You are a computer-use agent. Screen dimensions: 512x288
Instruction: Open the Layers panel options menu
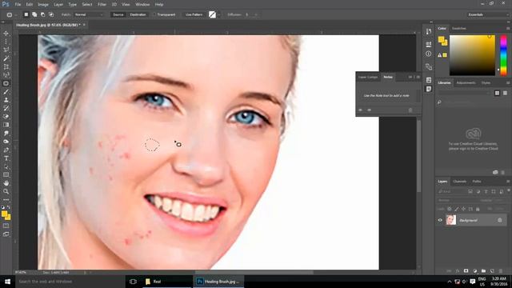508,182
